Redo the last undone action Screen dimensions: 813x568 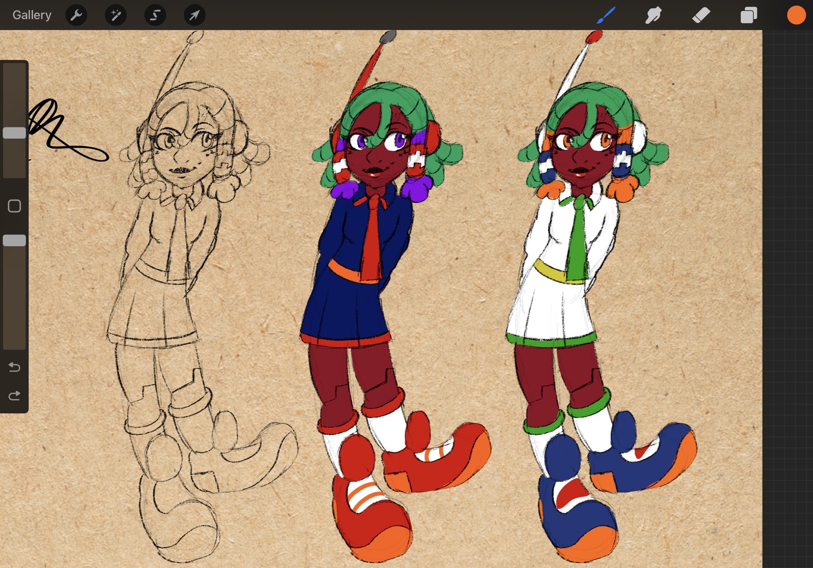(x=15, y=395)
